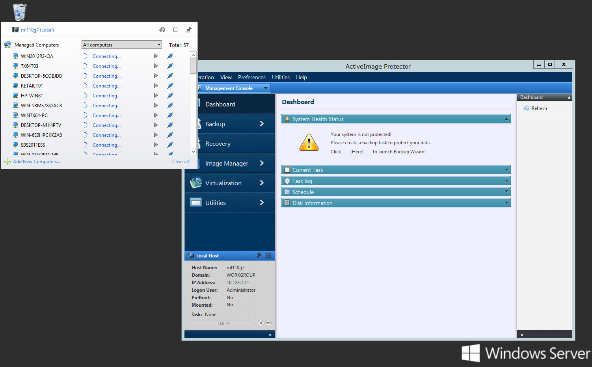This screenshot has width=592, height=367.
Task: Click the play arrow for DESKTOP-5COBJDB
Action: (x=156, y=76)
